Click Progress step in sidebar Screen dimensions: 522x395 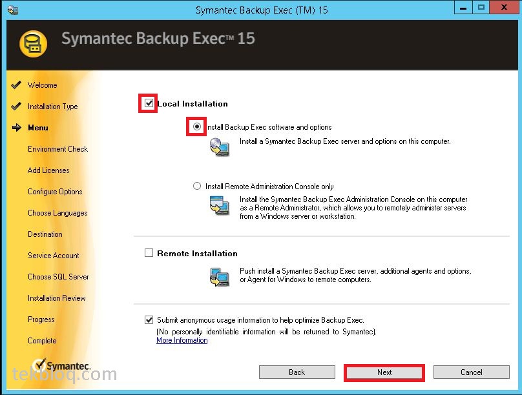41,319
